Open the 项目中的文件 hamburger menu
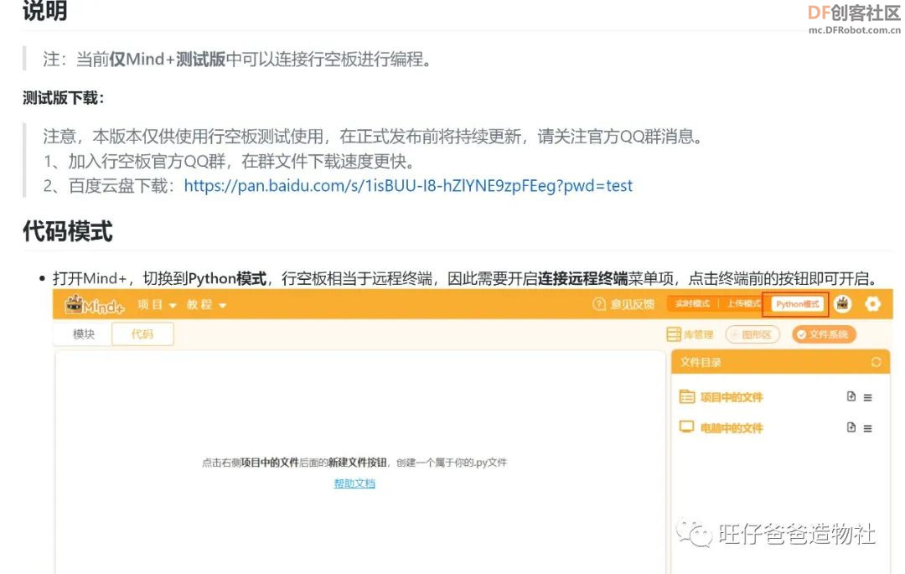The image size is (905, 574). (x=867, y=397)
